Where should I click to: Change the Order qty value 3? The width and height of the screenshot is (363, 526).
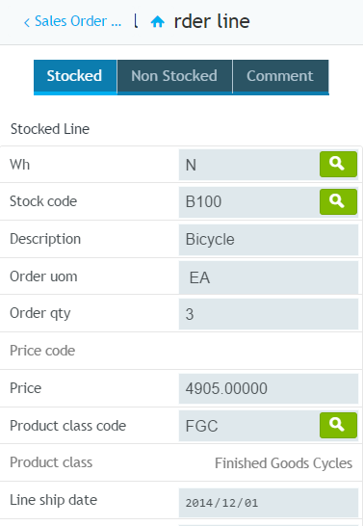(x=269, y=314)
